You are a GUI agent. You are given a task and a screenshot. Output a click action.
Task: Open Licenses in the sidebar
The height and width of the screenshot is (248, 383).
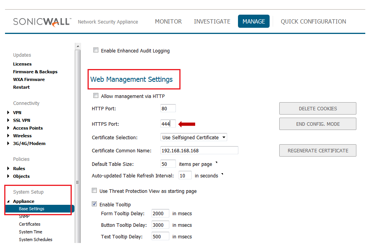22,64
